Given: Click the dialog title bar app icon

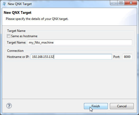Looking at the screenshot, I should [x=4, y=4].
